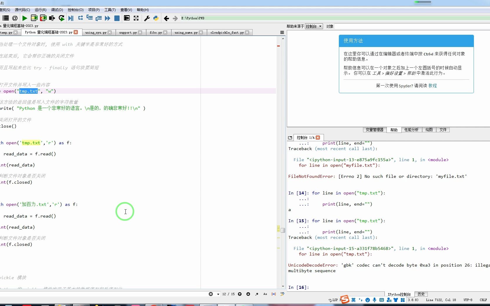Click editor scrollbar up arrow

pyautogui.click(x=283, y=39)
